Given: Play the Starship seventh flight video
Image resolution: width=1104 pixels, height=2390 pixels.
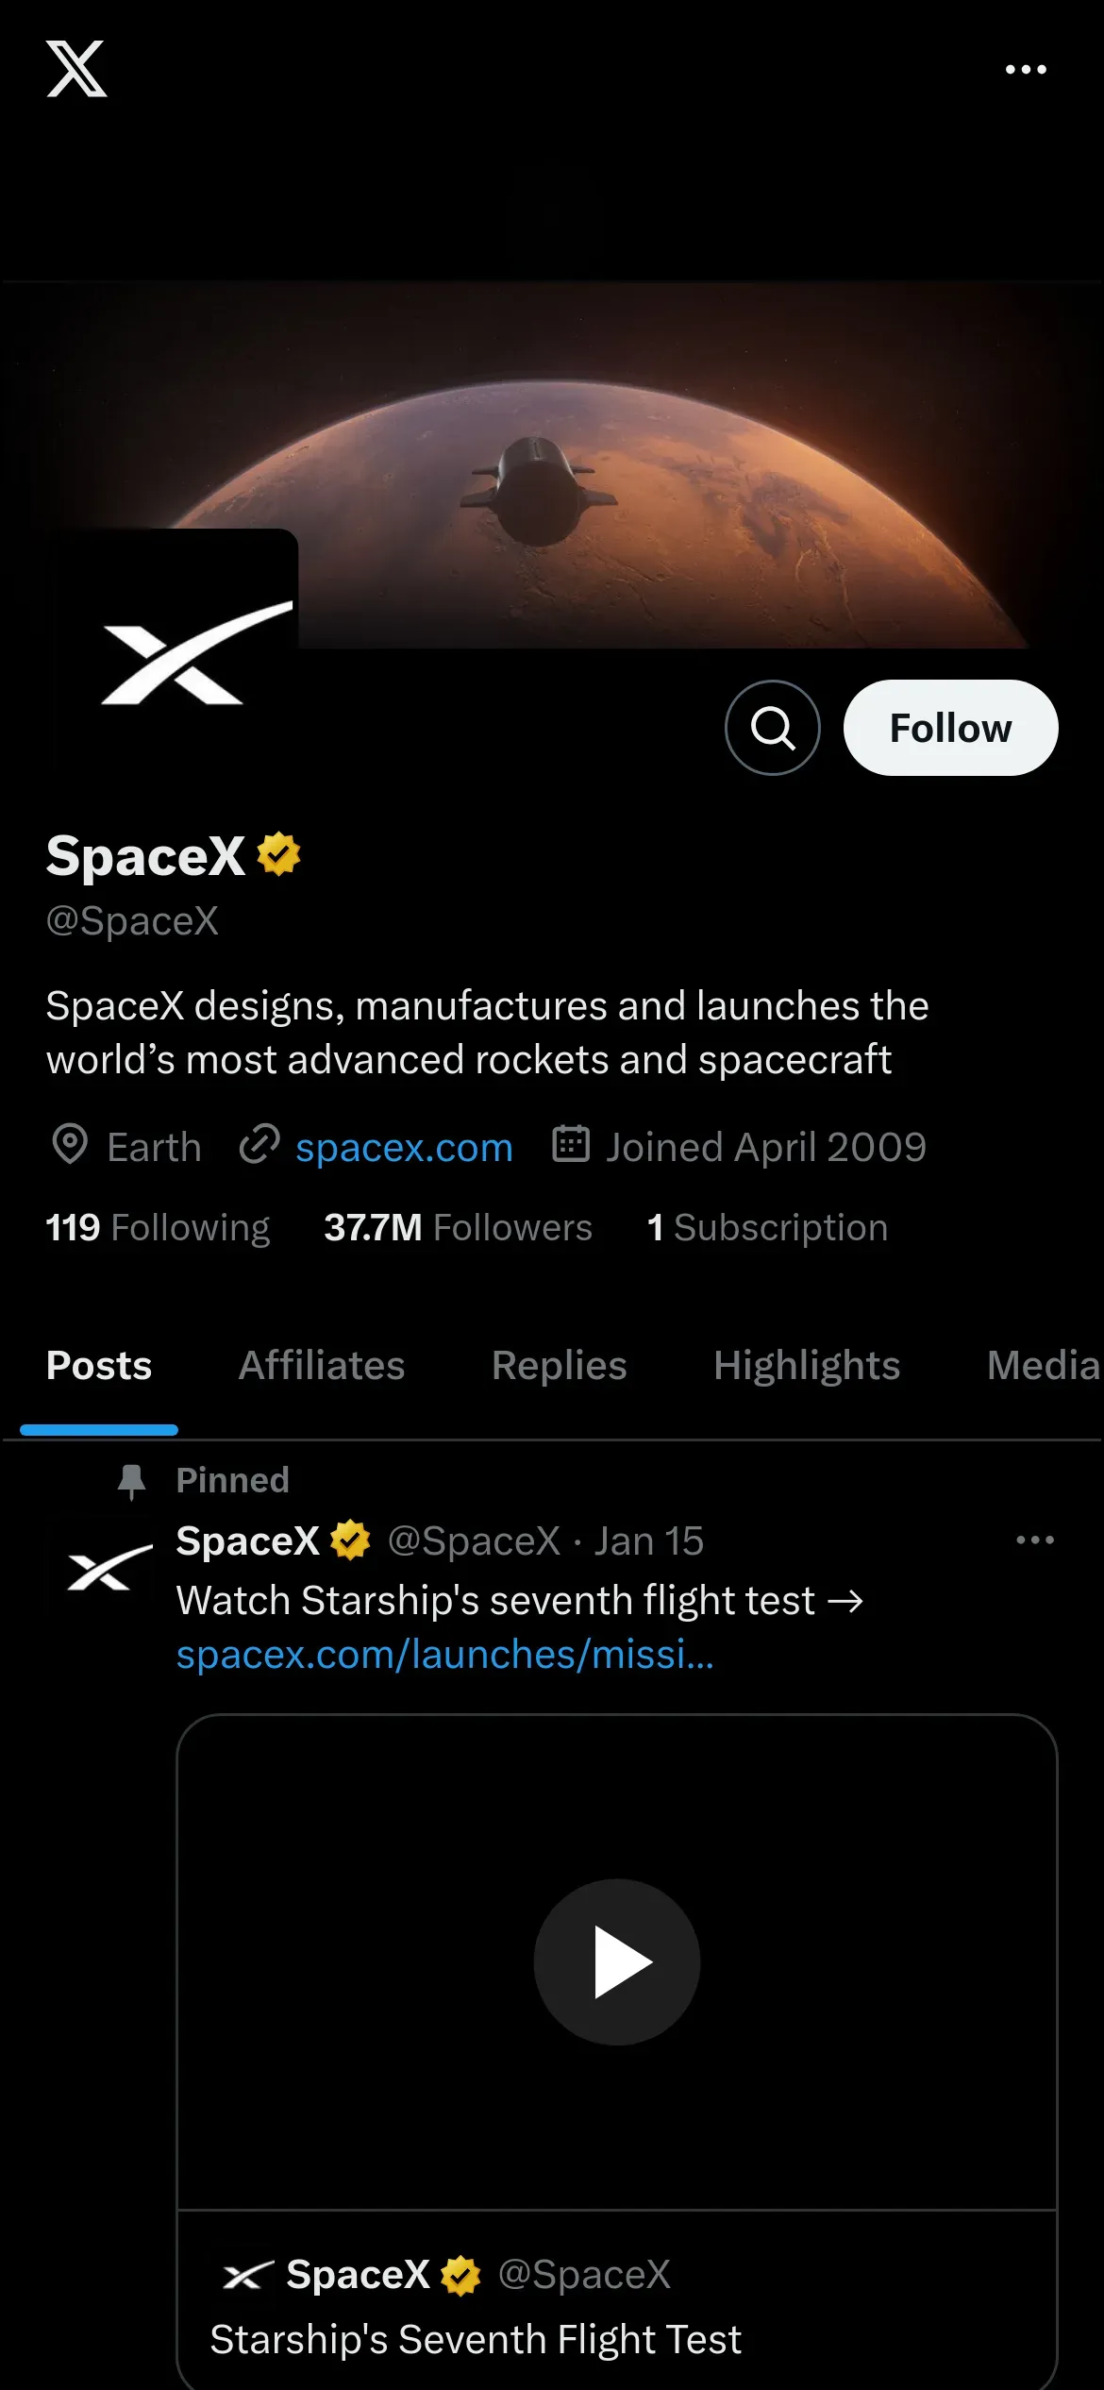Looking at the screenshot, I should [x=617, y=1961].
